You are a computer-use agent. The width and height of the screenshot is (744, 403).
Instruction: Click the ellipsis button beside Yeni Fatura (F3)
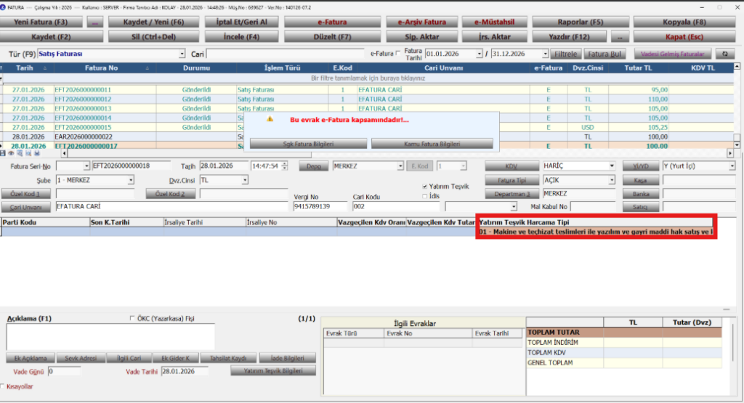pyautogui.click(x=95, y=22)
